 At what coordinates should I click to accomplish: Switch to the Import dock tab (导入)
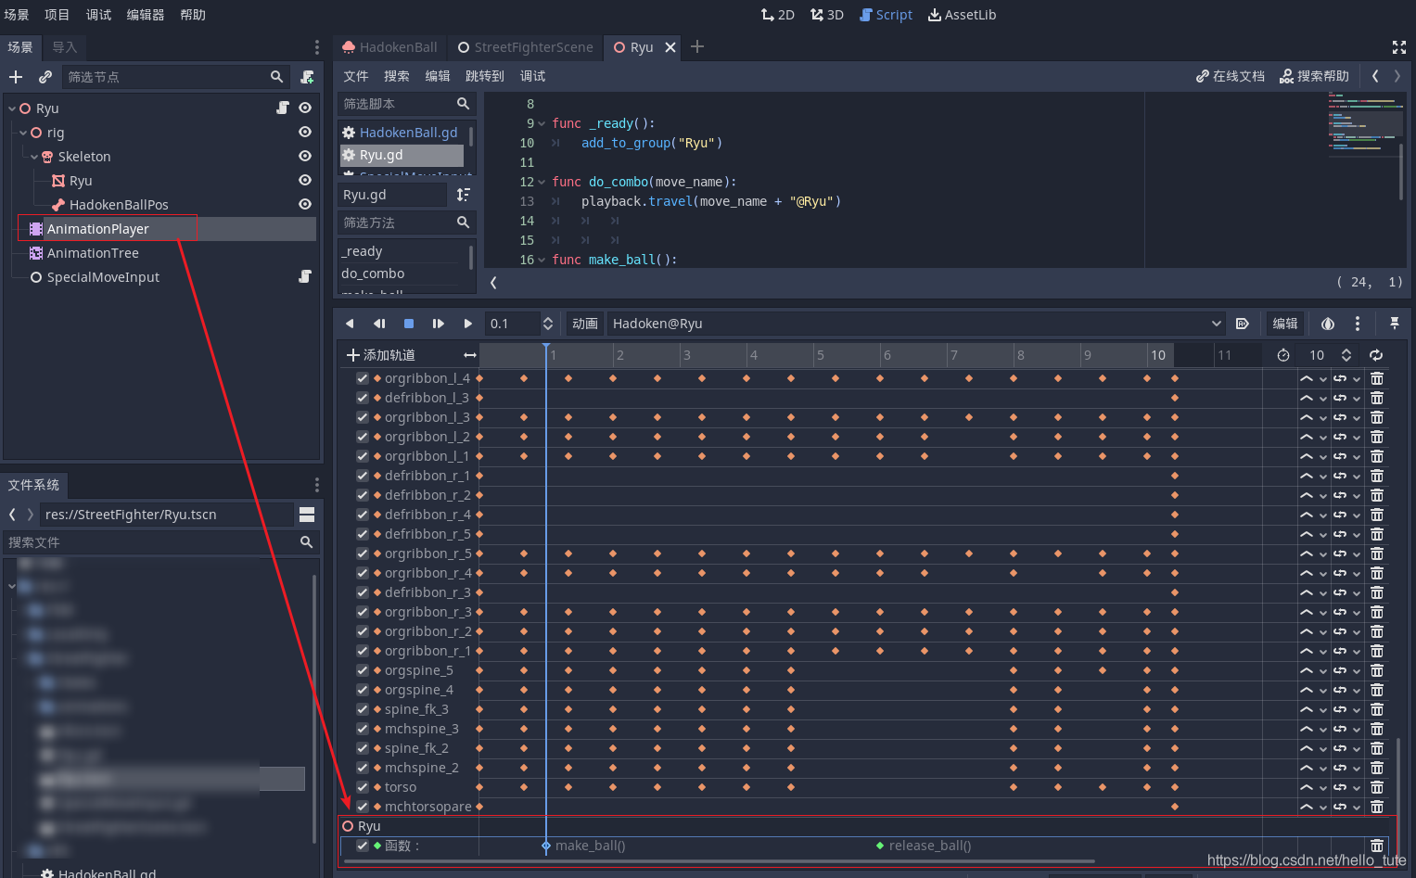65,47
